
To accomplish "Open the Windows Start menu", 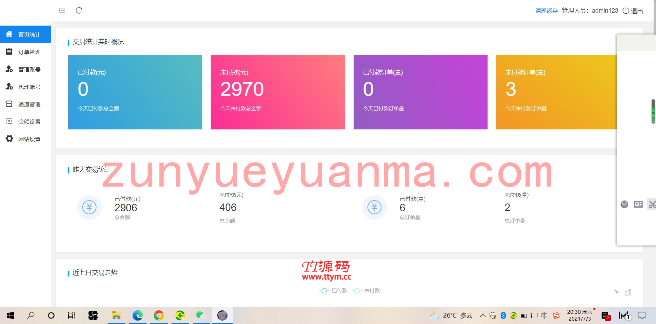I will [10, 315].
